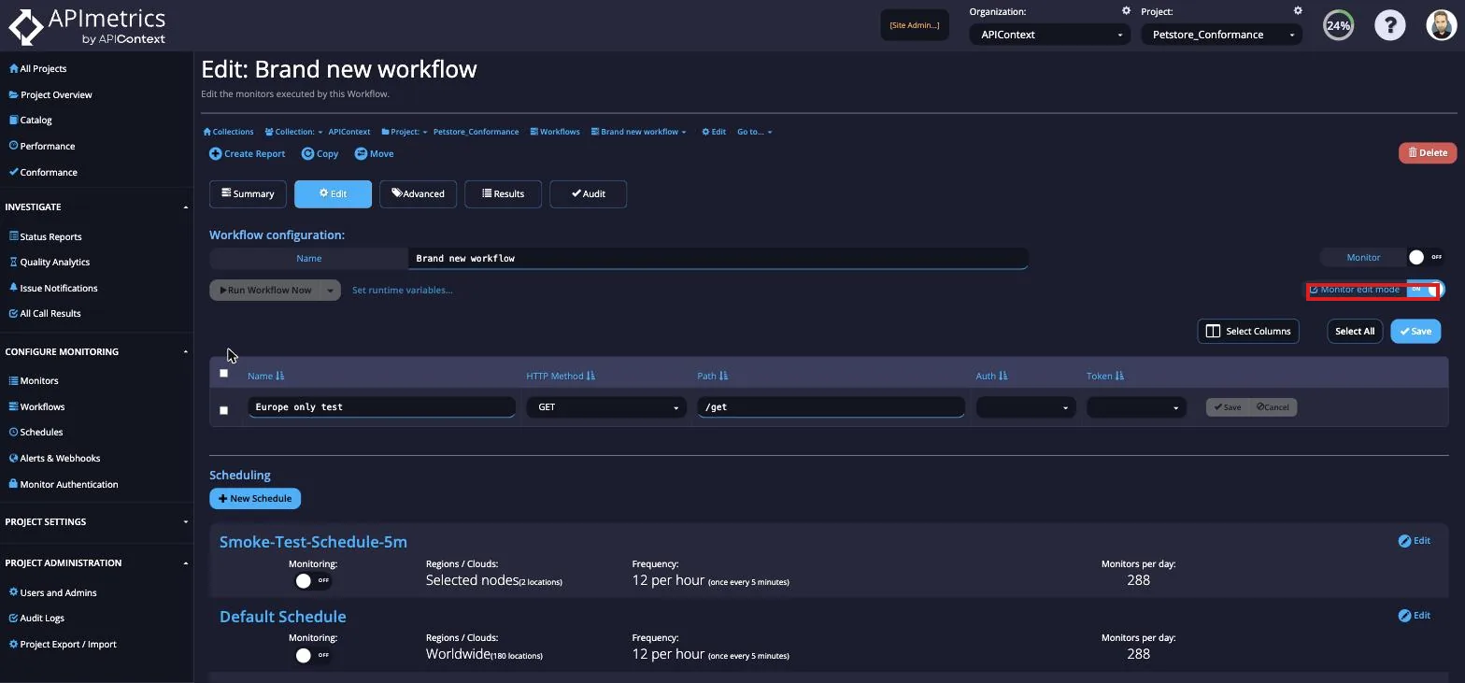Sort by Name column icon
The image size is (1465, 683).
point(279,376)
